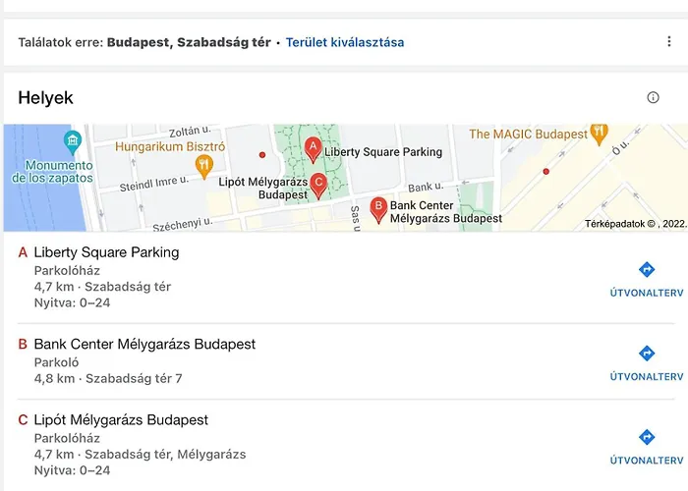This screenshot has height=491, width=688.
Task: Click ÚTVONALTERV text for Lipót Mélygarázs
Action: (647, 461)
